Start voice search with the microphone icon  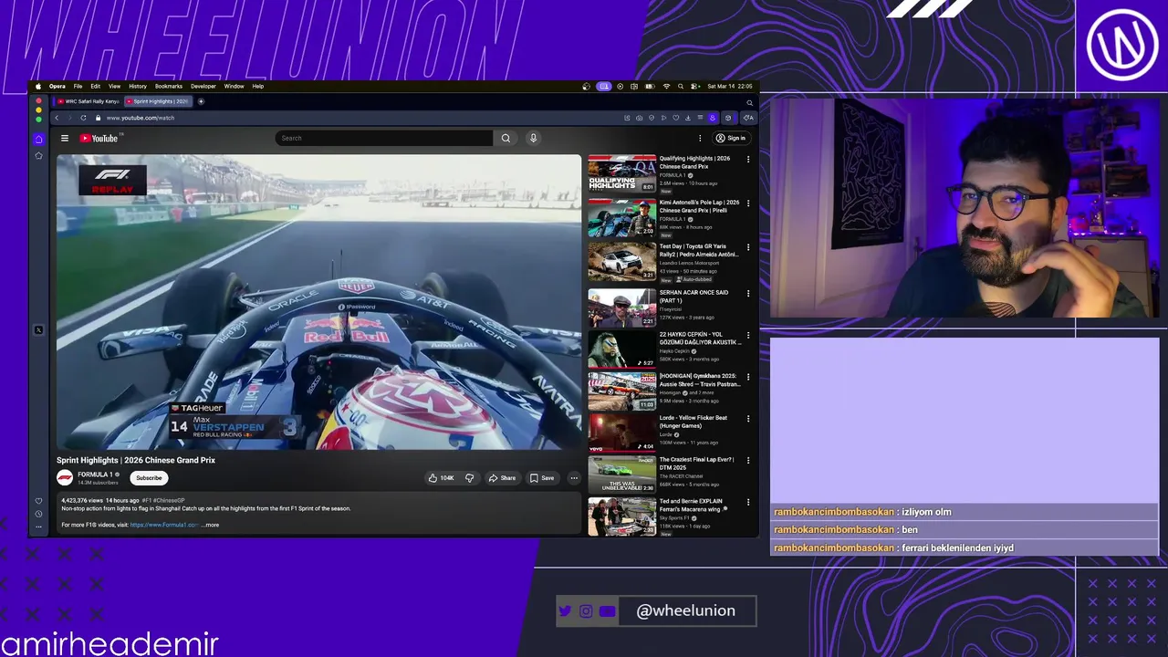click(x=533, y=138)
